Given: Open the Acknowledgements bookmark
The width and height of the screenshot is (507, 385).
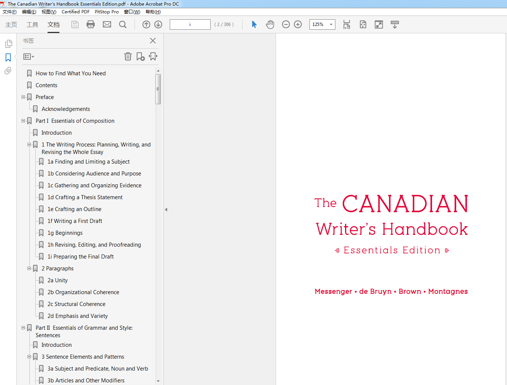Looking at the screenshot, I should (66, 109).
